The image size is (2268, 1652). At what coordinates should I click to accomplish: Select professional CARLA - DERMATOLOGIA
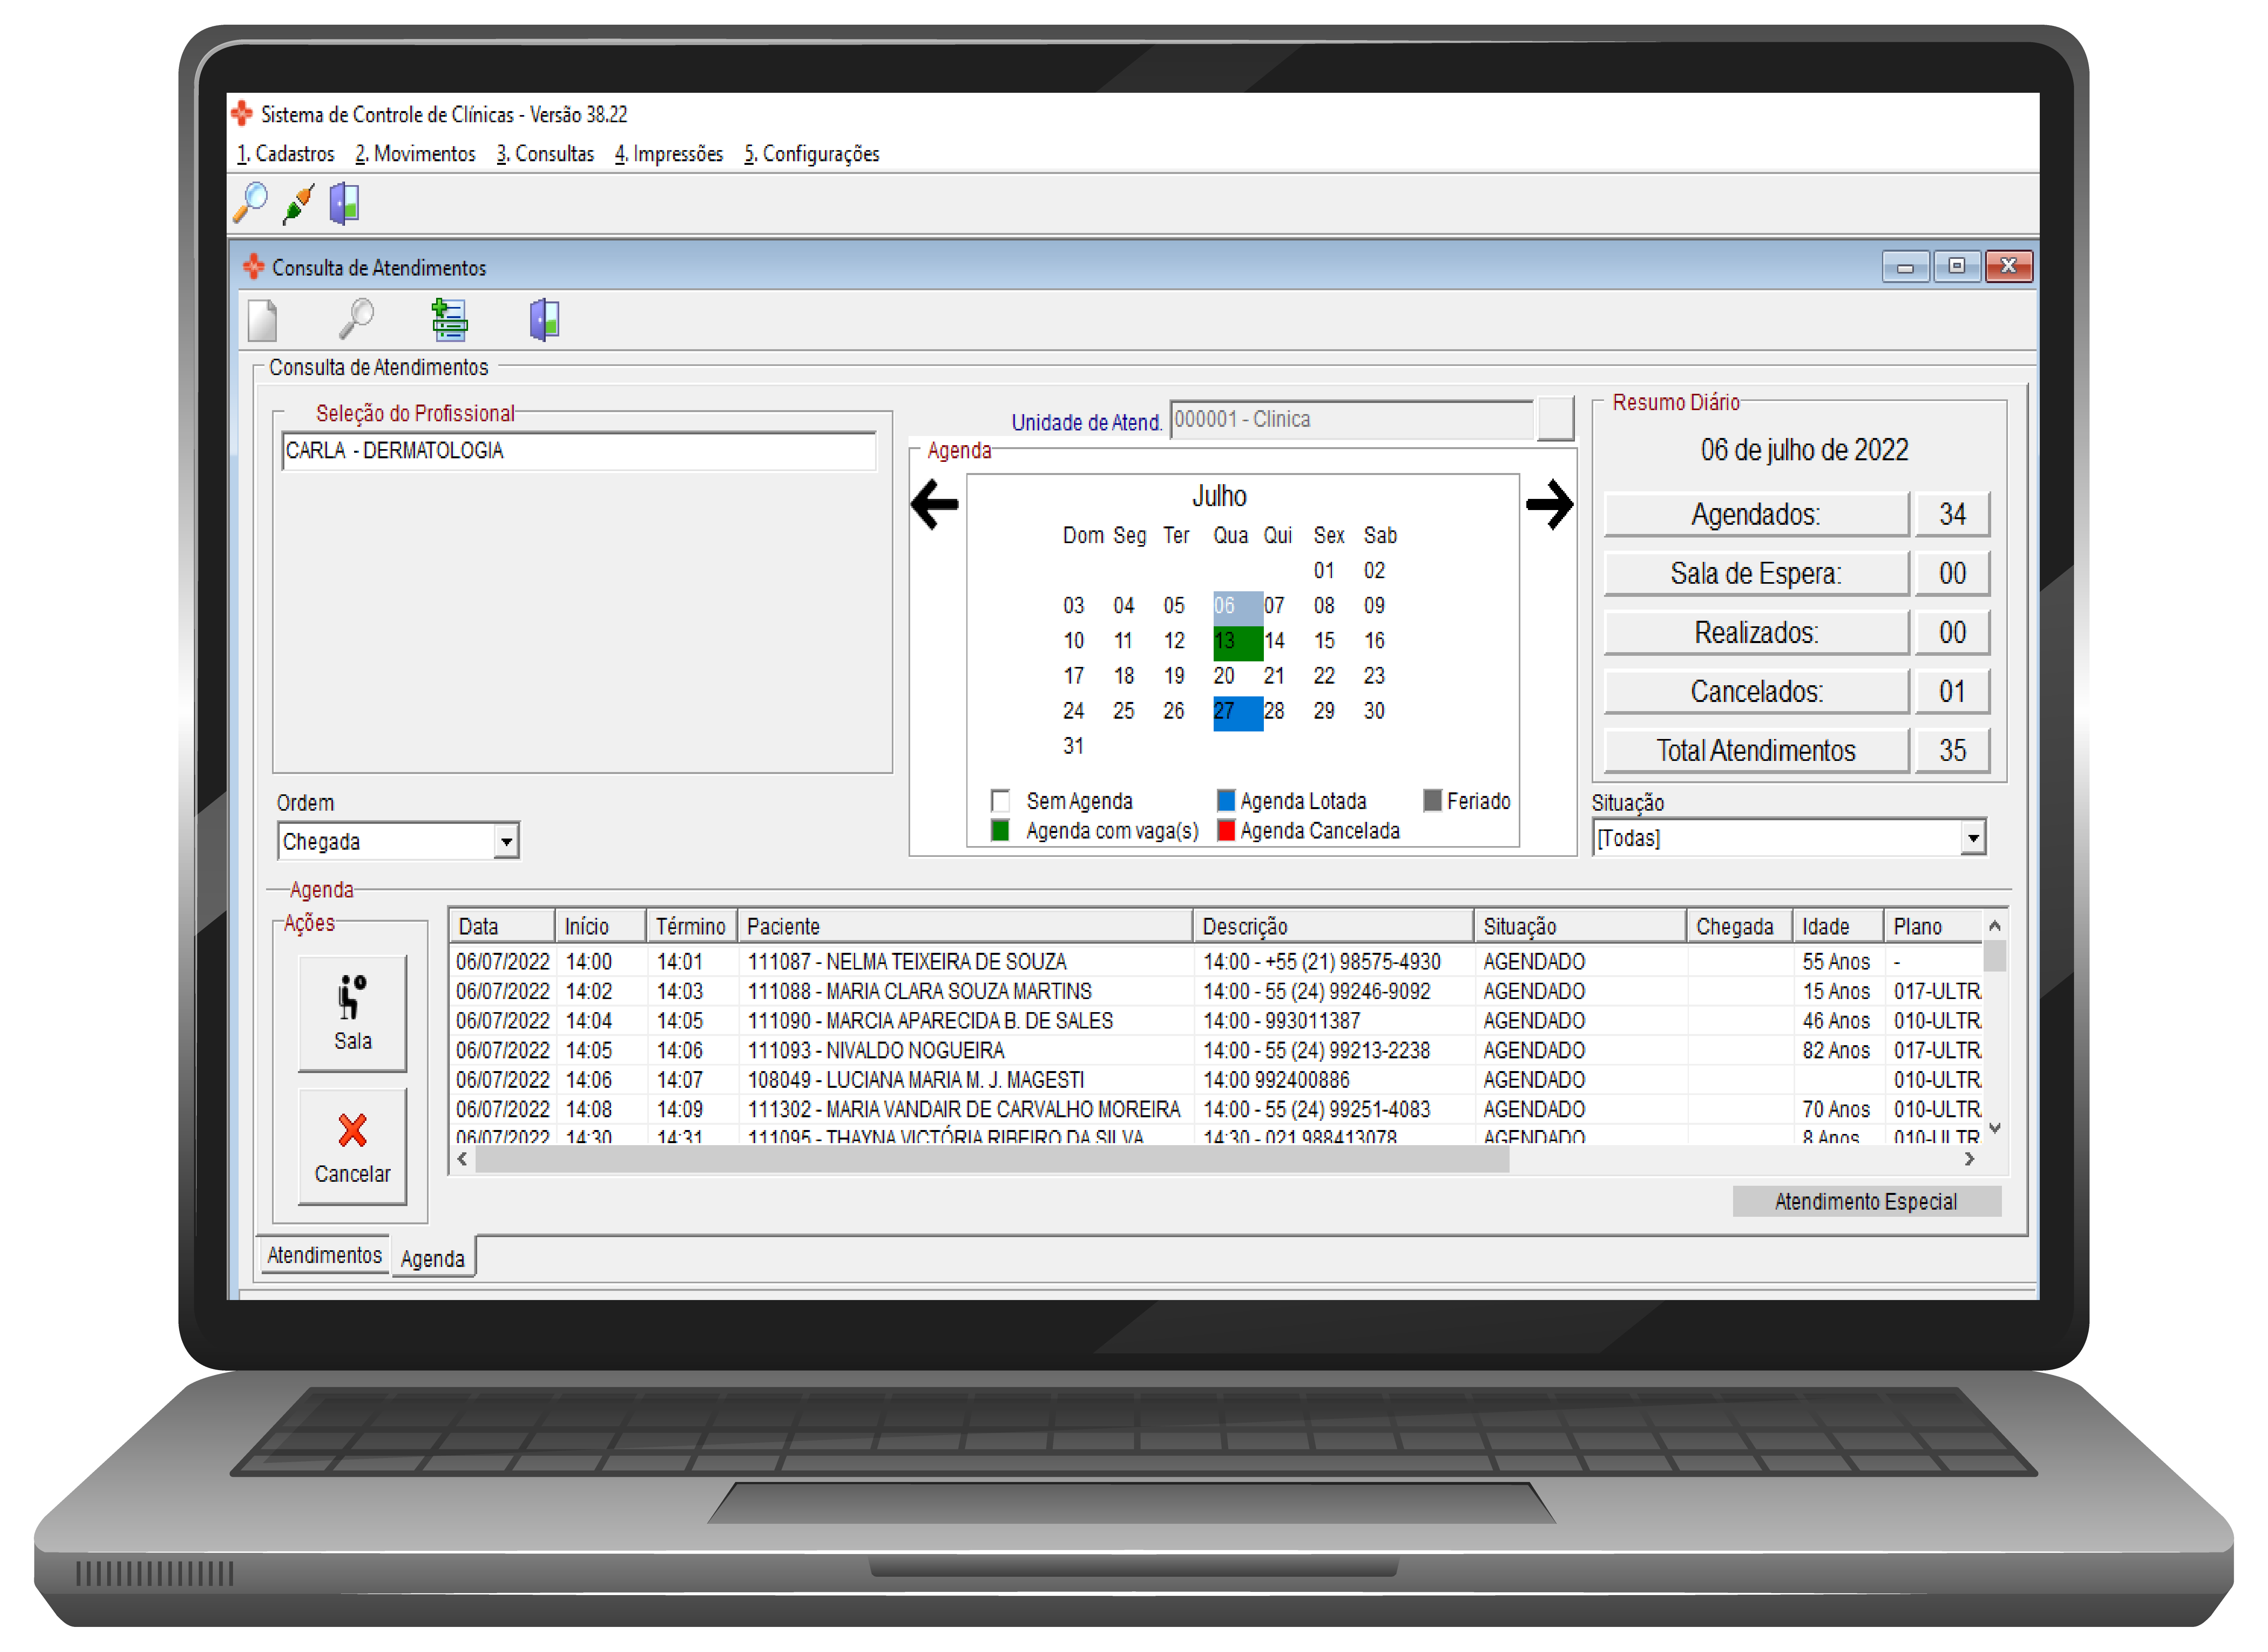coord(578,451)
